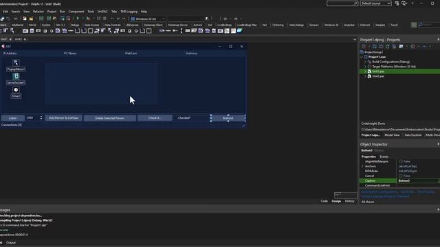Switch to the History view tab
This screenshot has height=247, width=440.
coord(350,201)
